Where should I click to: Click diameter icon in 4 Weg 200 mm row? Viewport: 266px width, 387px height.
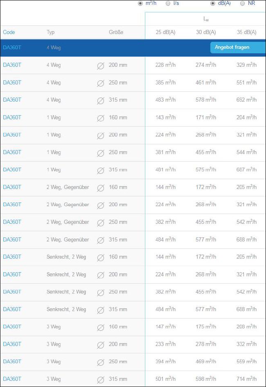101,66
